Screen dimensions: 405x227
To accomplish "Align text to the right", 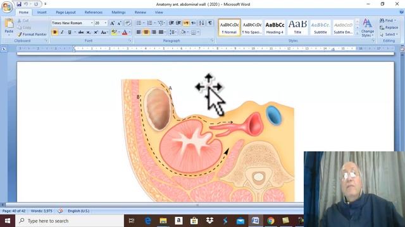I will (x=154, y=32).
